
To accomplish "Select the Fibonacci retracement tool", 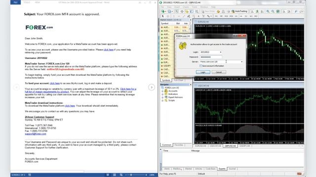I will tap(194, 16).
